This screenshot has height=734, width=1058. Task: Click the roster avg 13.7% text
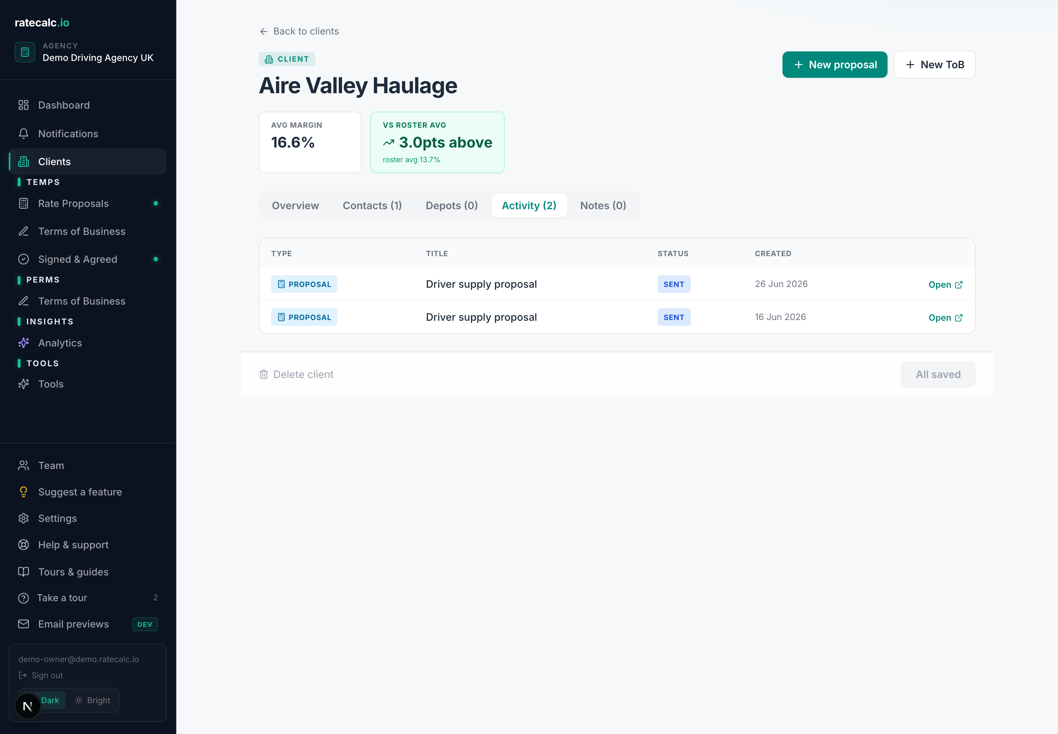click(411, 160)
